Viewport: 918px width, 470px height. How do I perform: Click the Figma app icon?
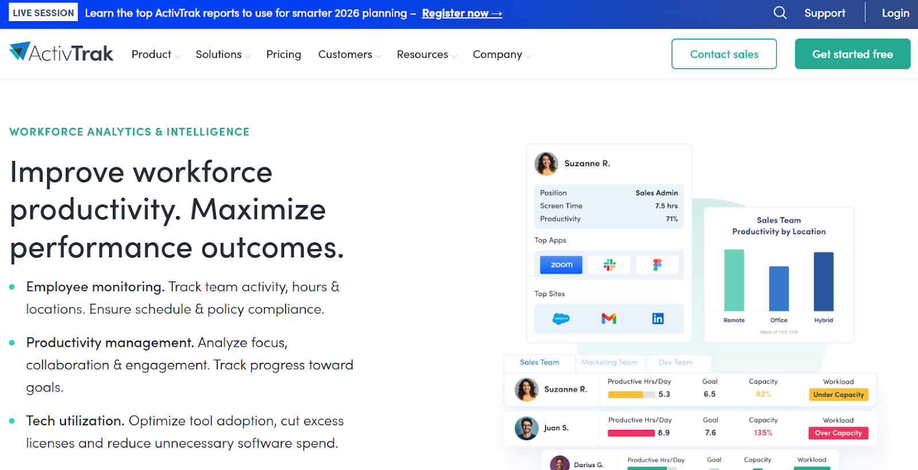[x=657, y=265]
